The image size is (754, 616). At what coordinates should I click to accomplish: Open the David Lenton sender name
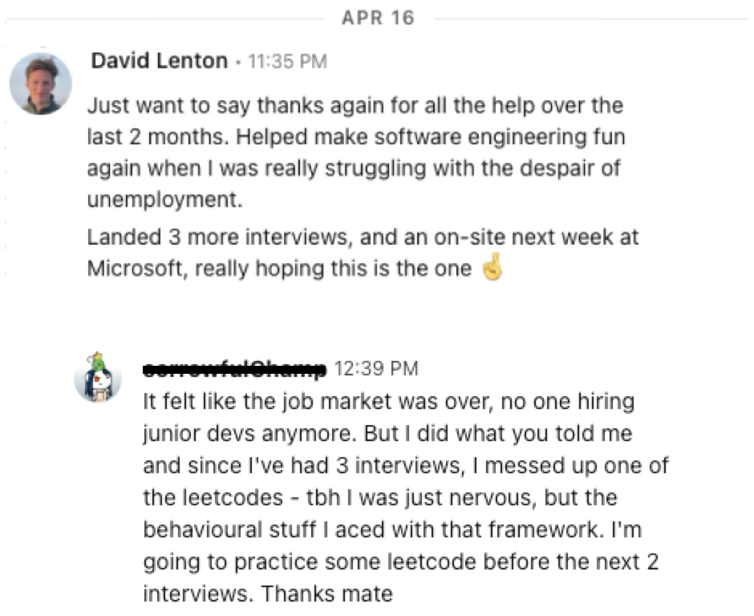(x=159, y=62)
